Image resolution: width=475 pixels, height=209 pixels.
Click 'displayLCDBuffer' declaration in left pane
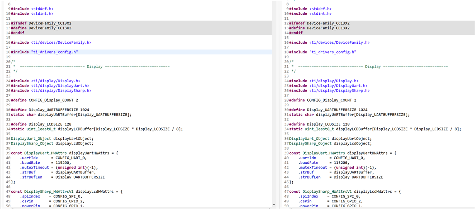(97, 129)
